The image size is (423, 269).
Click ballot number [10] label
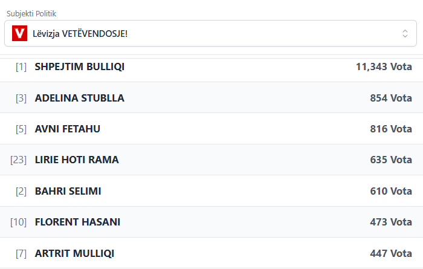19,222
